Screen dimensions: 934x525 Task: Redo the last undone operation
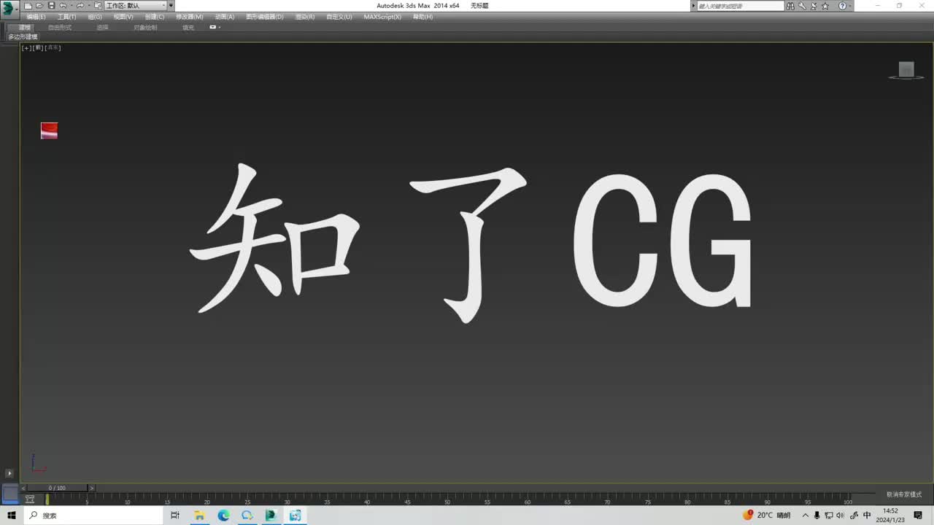80,6
